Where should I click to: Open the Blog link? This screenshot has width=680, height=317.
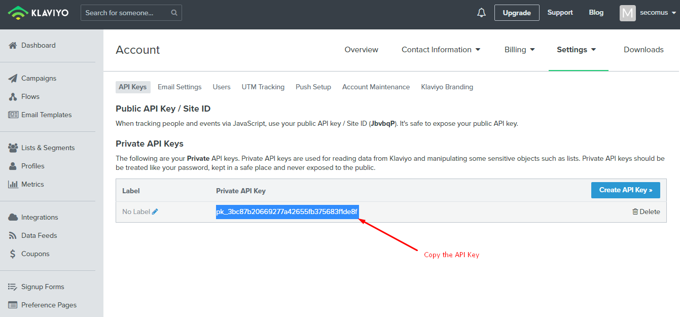[x=596, y=13]
